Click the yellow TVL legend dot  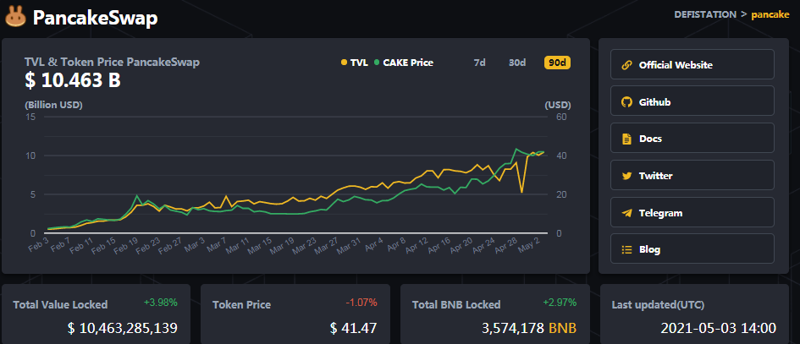[344, 63]
